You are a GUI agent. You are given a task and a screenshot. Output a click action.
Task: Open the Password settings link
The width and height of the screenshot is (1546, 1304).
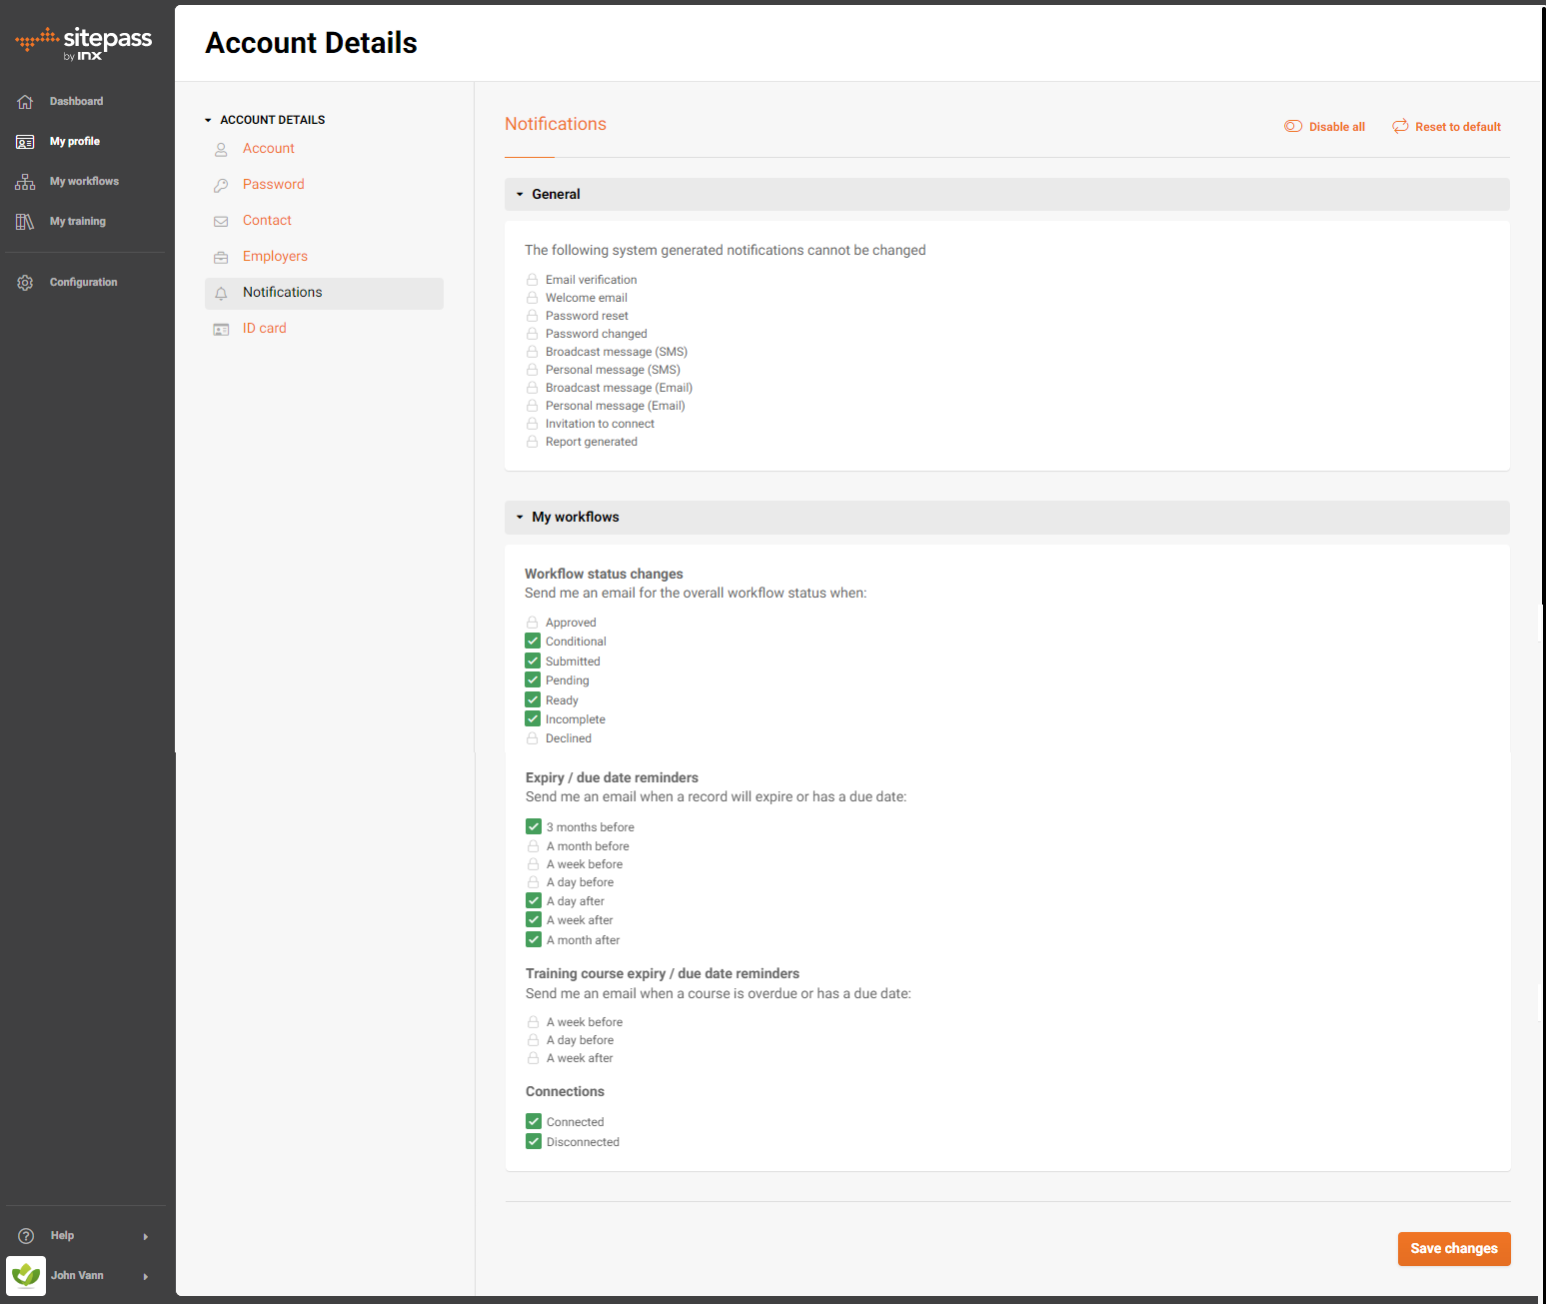tap(274, 185)
